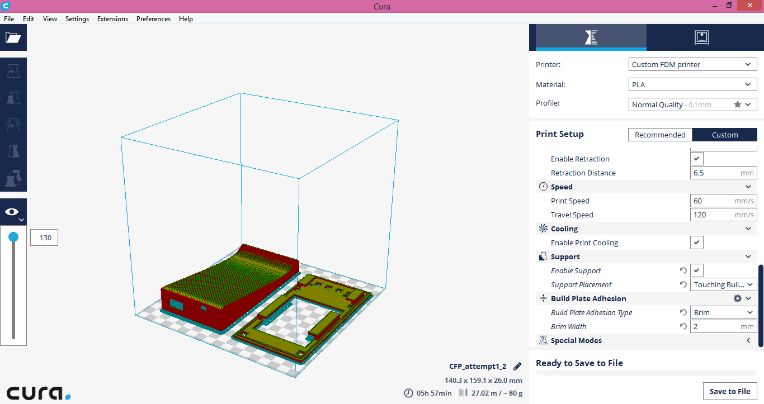
Task: Reset Support Placement to default value
Action: [683, 284]
